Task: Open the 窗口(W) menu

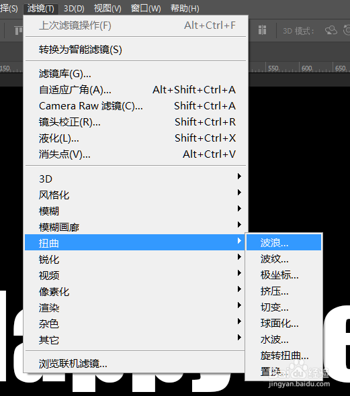Action: click(x=146, y=9)
